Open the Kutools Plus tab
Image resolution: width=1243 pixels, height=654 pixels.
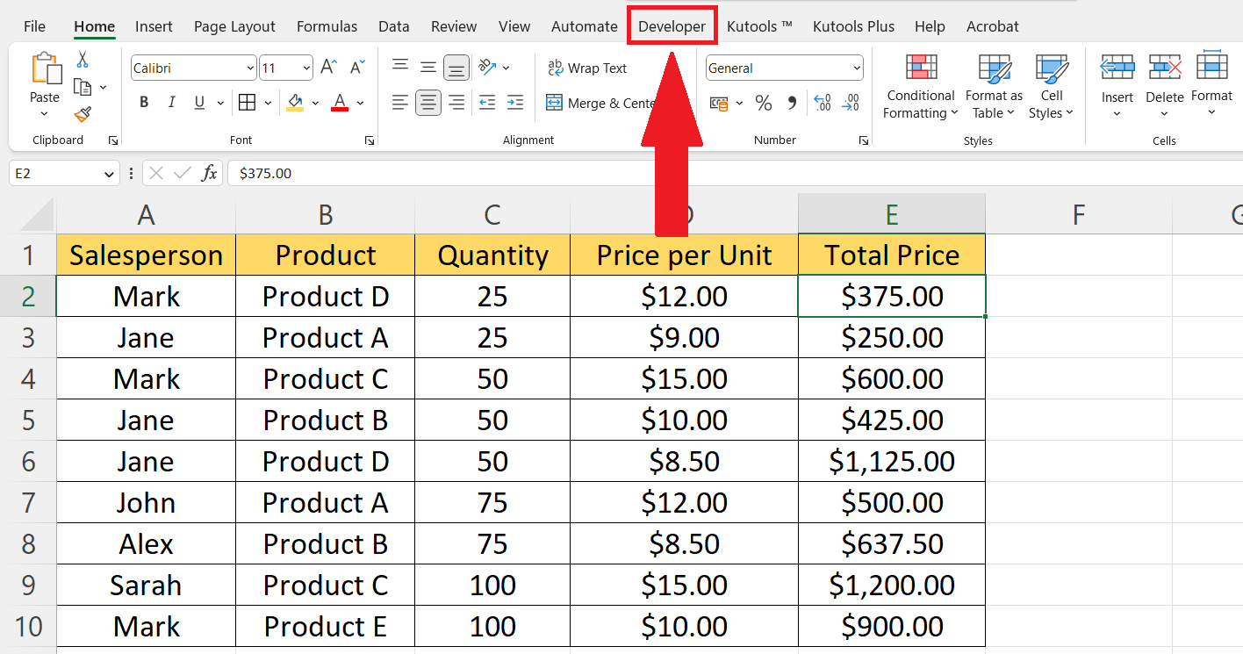pos(853,25)
